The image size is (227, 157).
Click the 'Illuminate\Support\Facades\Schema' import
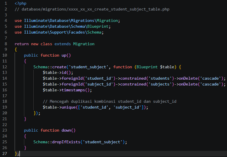[63, 32]
